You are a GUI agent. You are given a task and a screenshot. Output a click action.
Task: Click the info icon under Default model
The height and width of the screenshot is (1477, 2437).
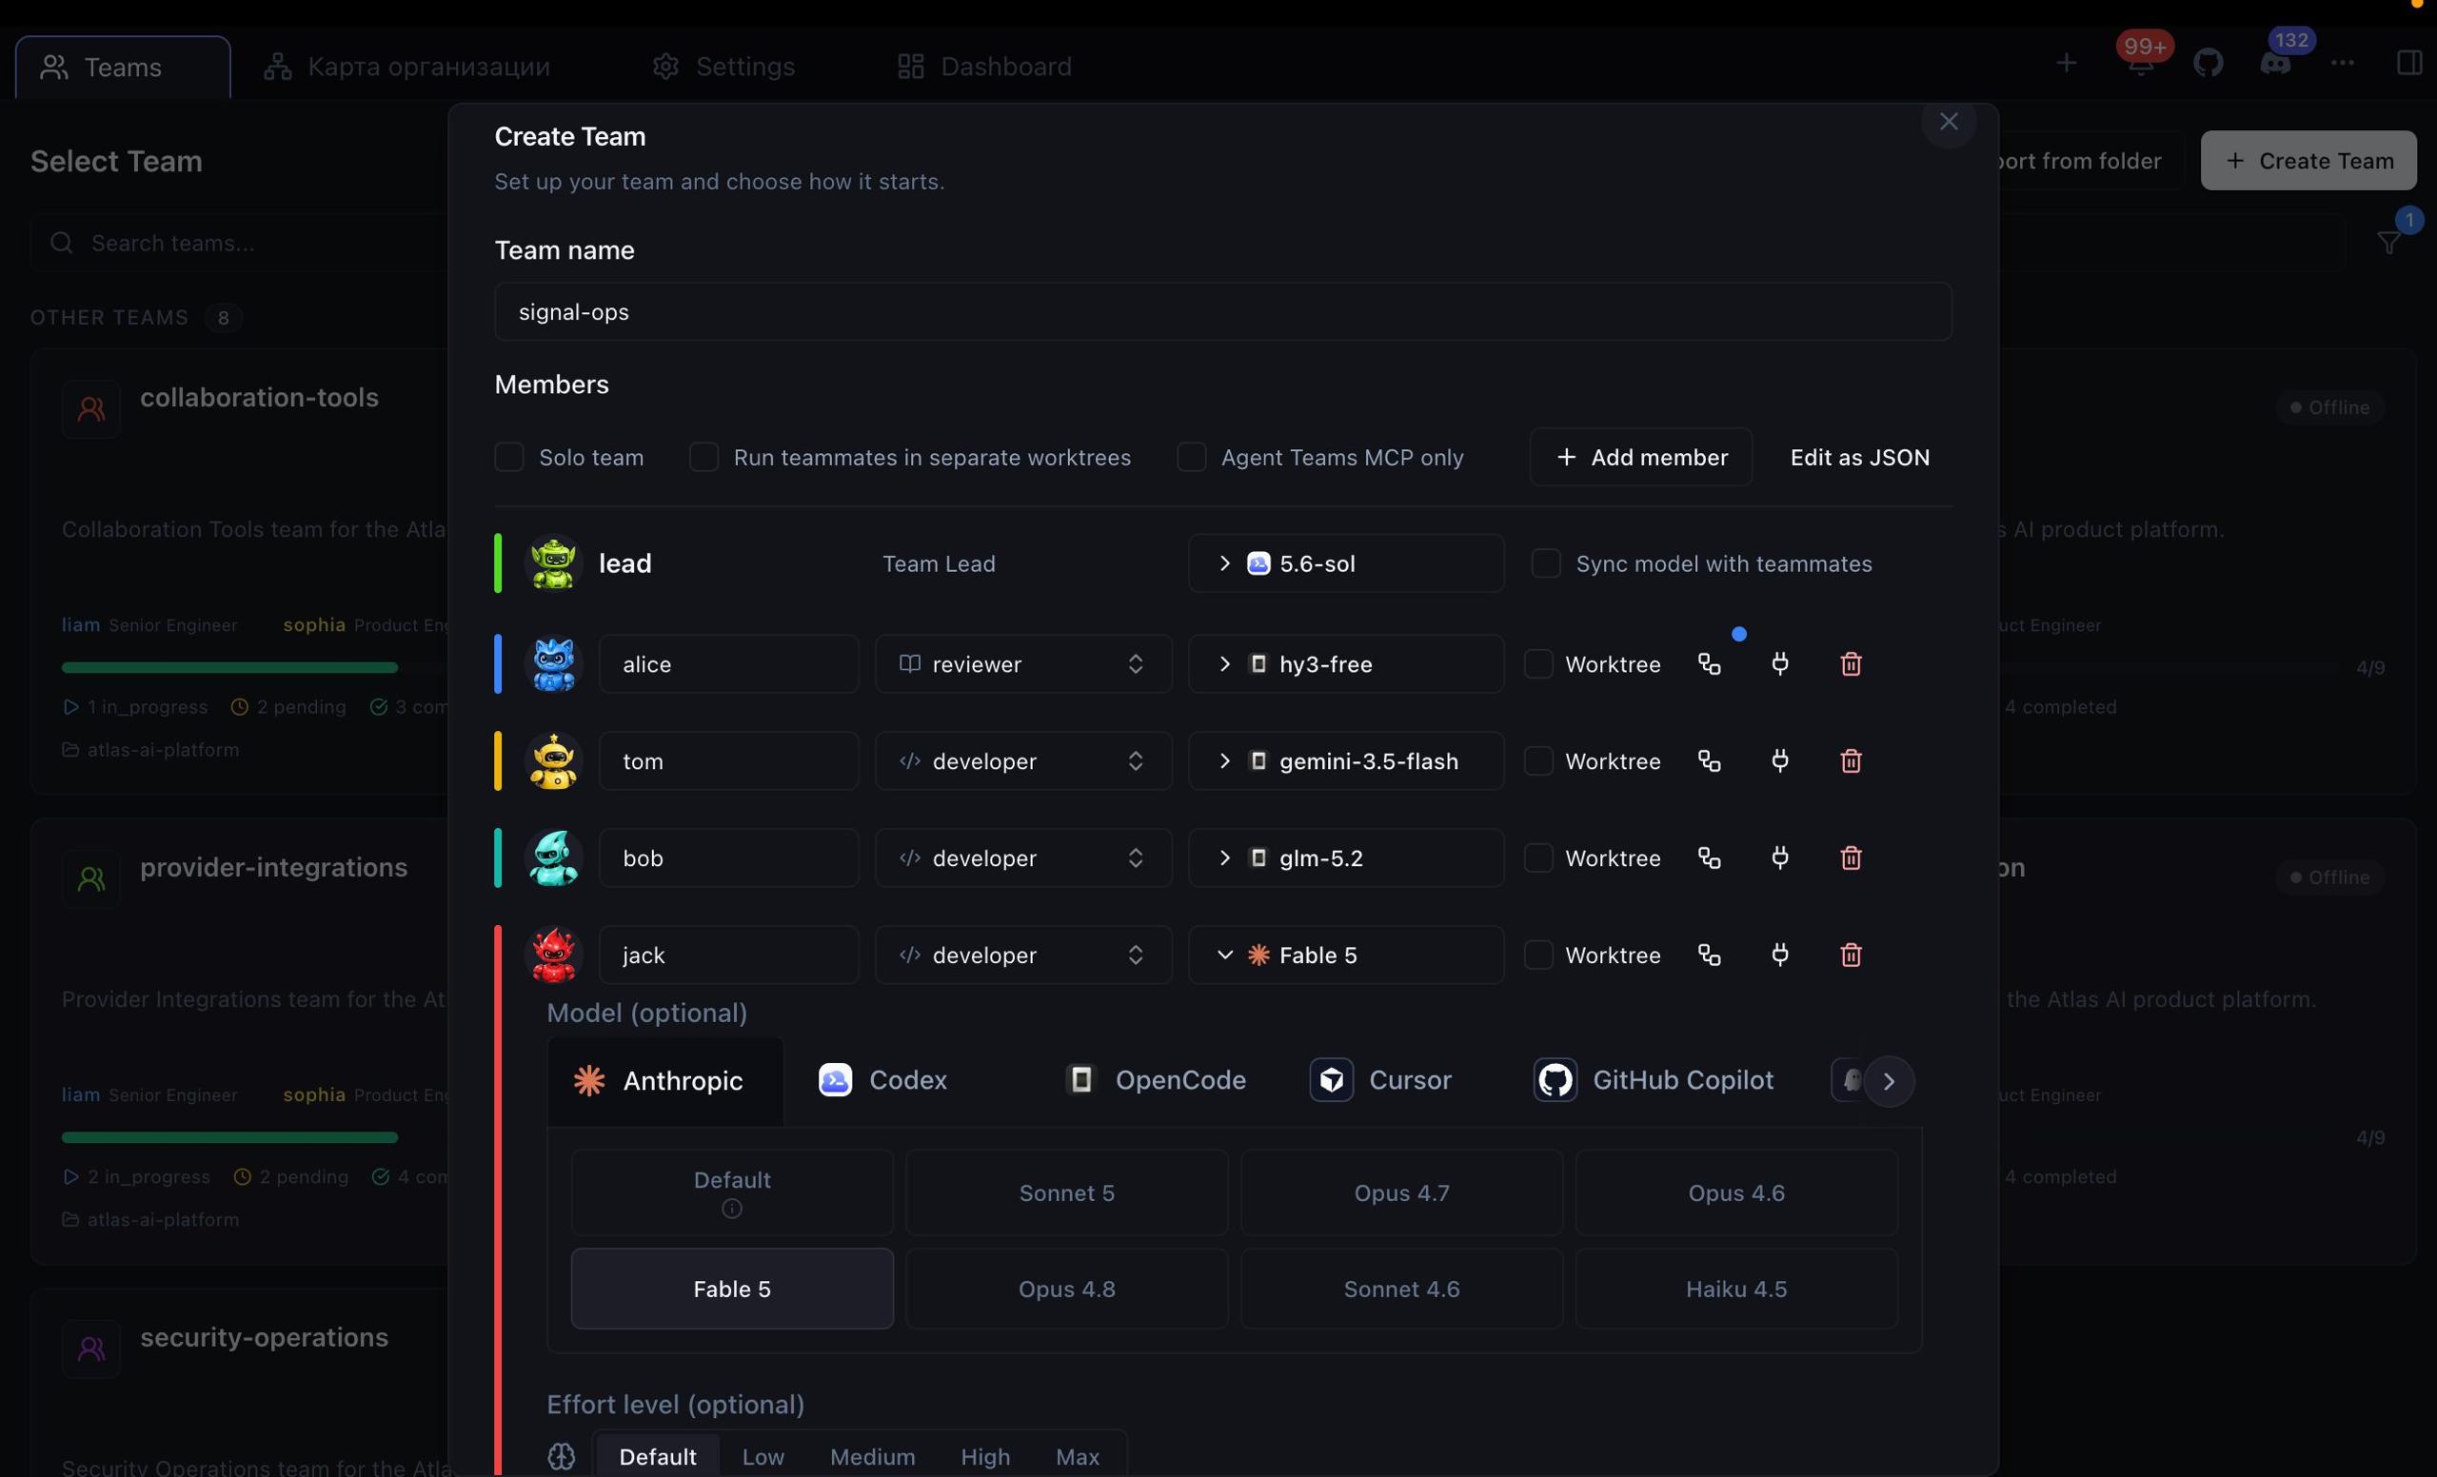(x=731, y=1208)
